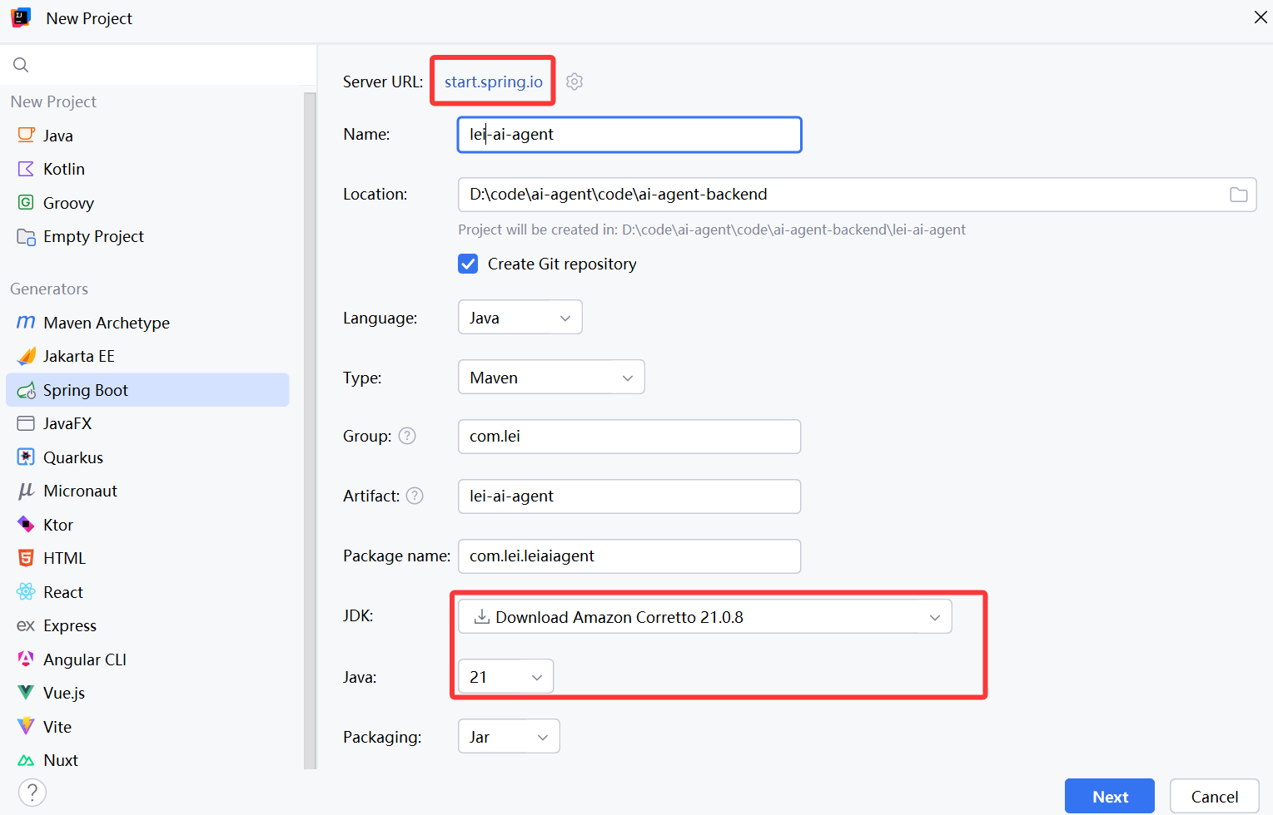Click the Spring Boot leaf icon
This screenshot has width=1273, height=815.
(x=26, y=390)
